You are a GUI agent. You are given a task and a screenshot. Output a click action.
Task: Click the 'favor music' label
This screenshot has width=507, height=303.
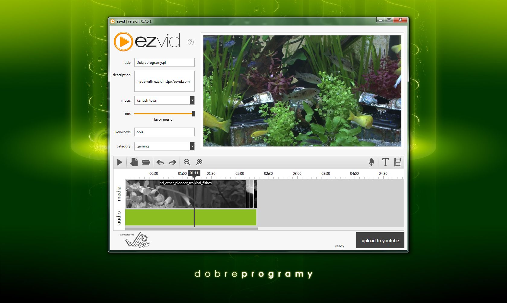163,119
